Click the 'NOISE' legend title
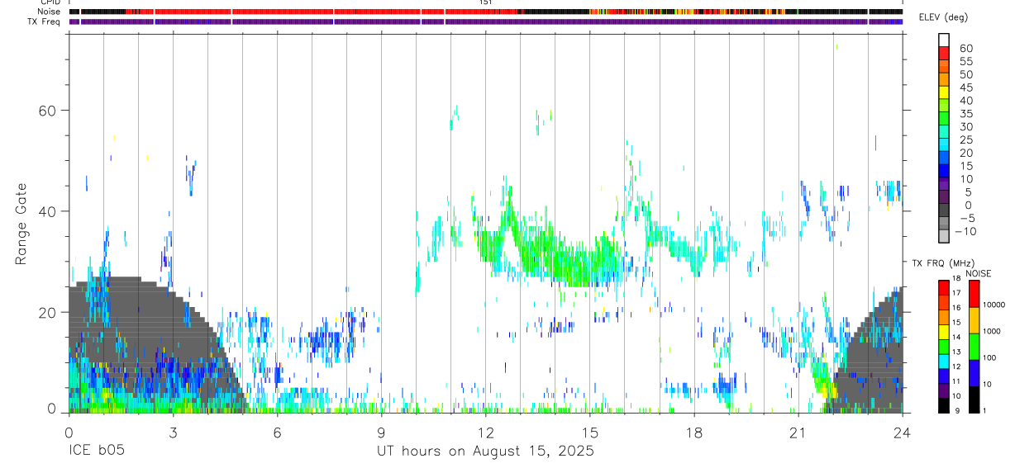1015x468 pixels. click(979, 273)
